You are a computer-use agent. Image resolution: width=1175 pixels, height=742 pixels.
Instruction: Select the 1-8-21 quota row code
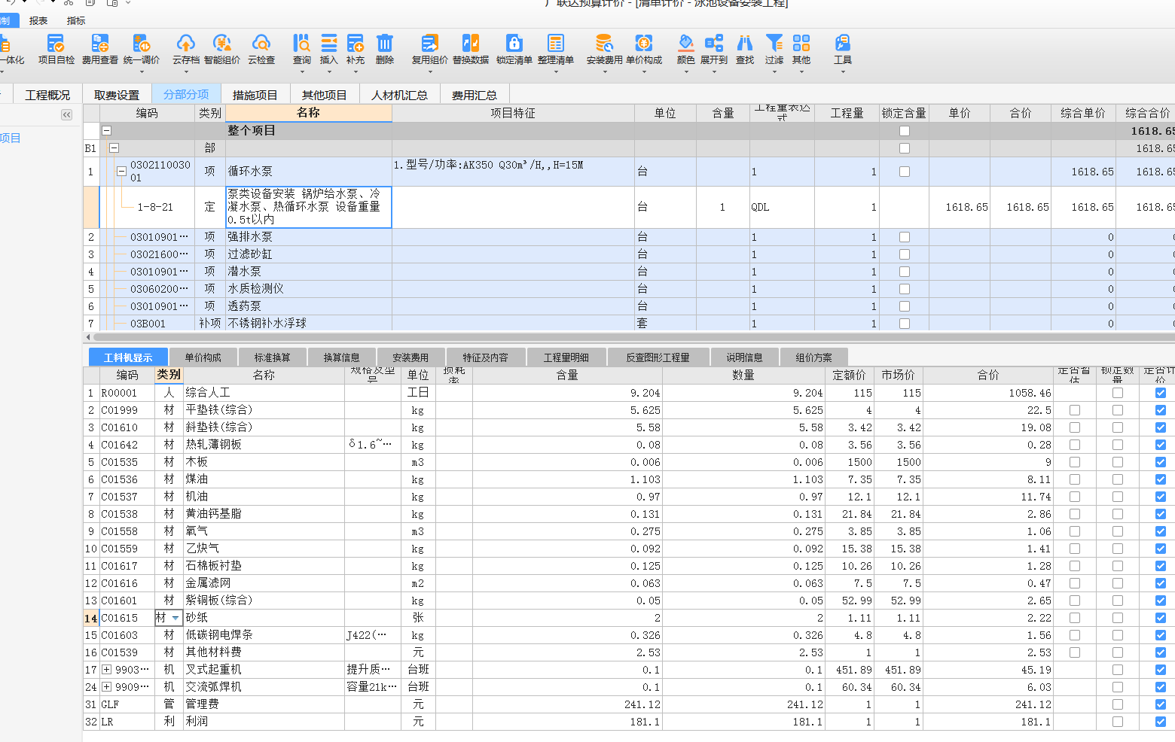tap(155, 207)
